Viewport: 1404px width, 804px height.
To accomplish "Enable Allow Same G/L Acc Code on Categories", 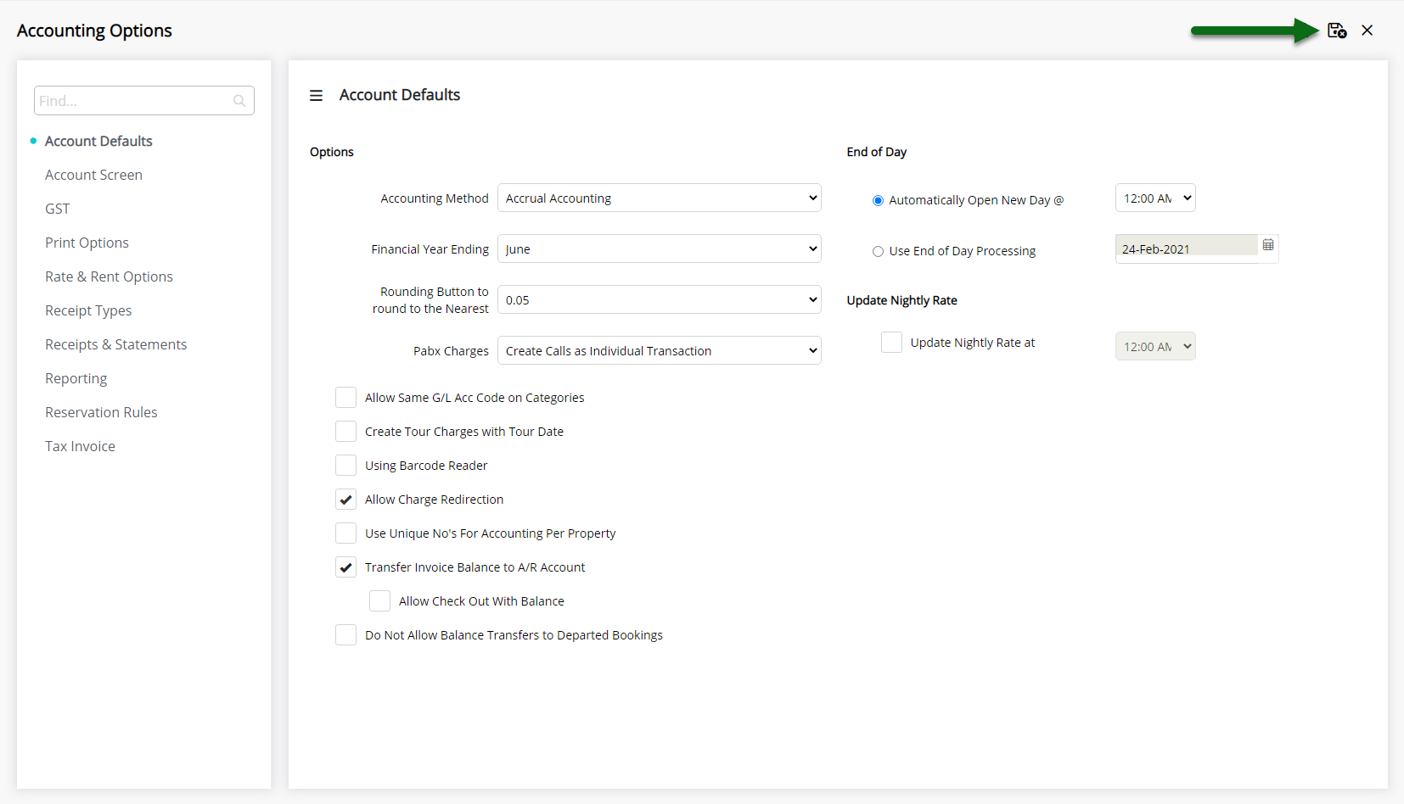I will [345, 398].
